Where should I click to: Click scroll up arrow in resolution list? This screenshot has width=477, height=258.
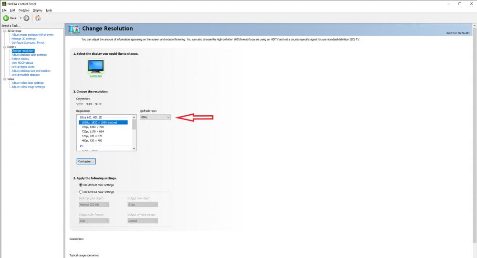click(134, 117)
